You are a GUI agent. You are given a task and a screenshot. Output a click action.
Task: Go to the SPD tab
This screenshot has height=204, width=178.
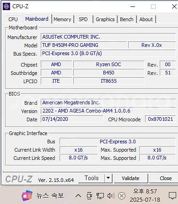click(83, 19)
